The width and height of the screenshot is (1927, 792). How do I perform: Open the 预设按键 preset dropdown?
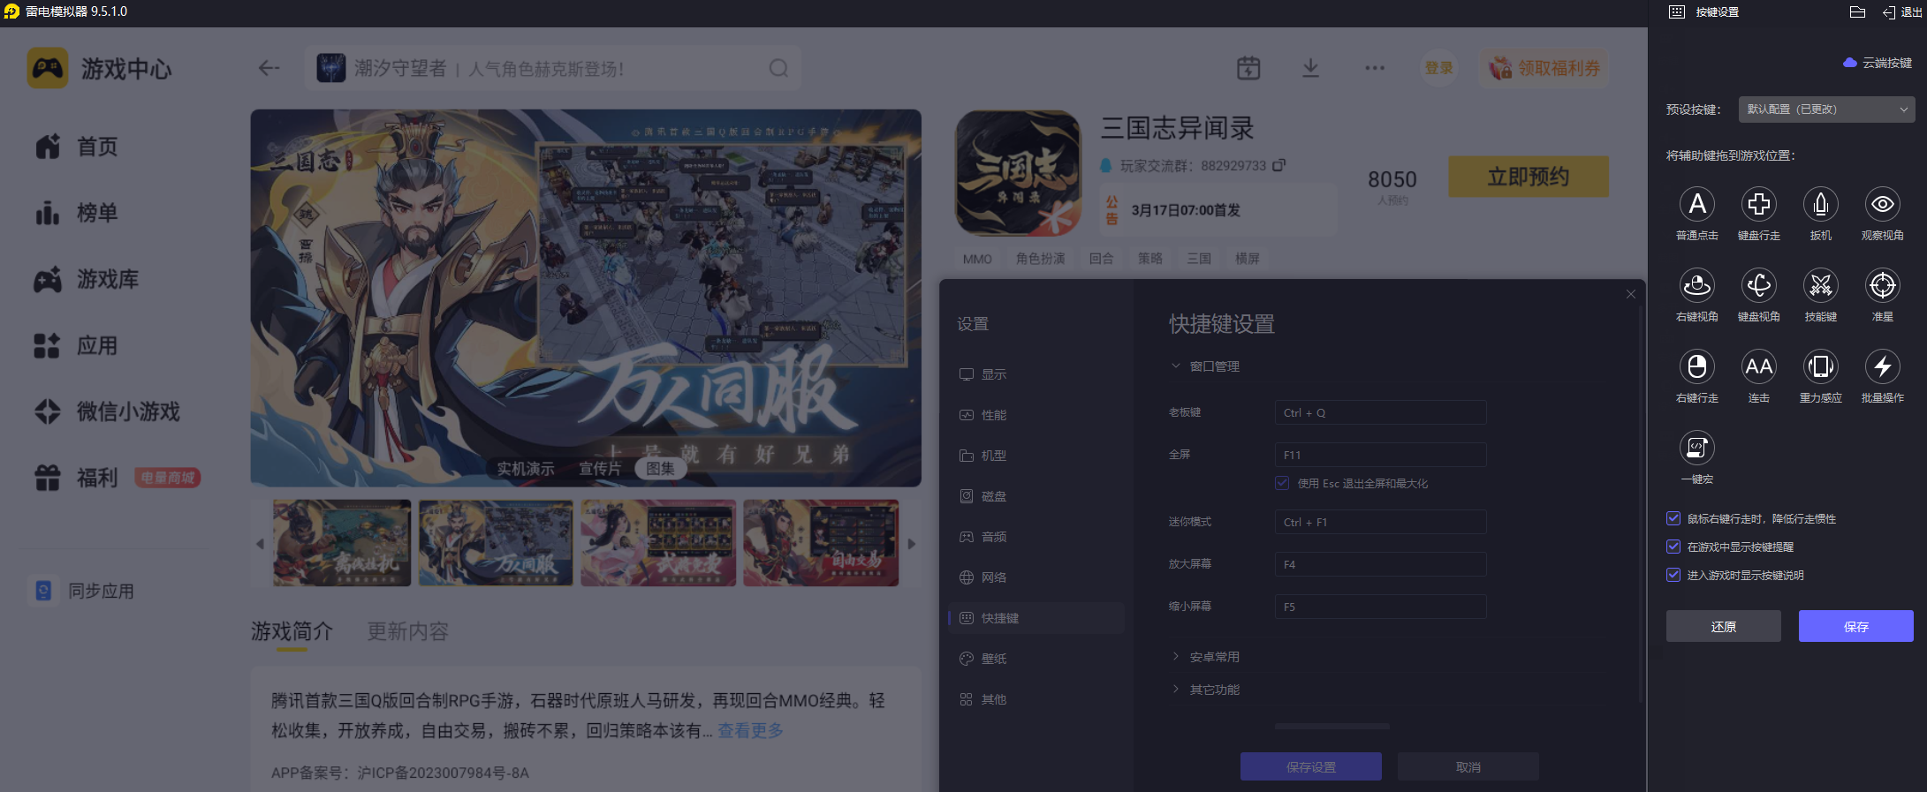tap(1826, 109)
